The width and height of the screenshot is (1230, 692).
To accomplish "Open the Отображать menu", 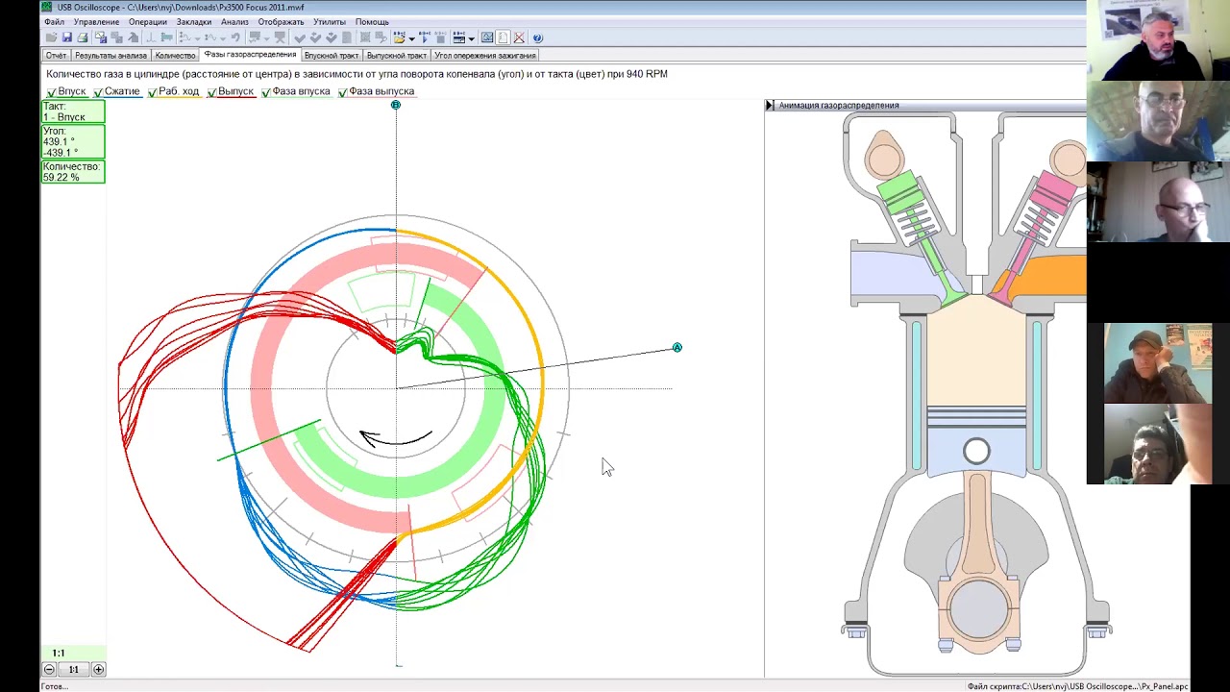I will coord(281,22).
